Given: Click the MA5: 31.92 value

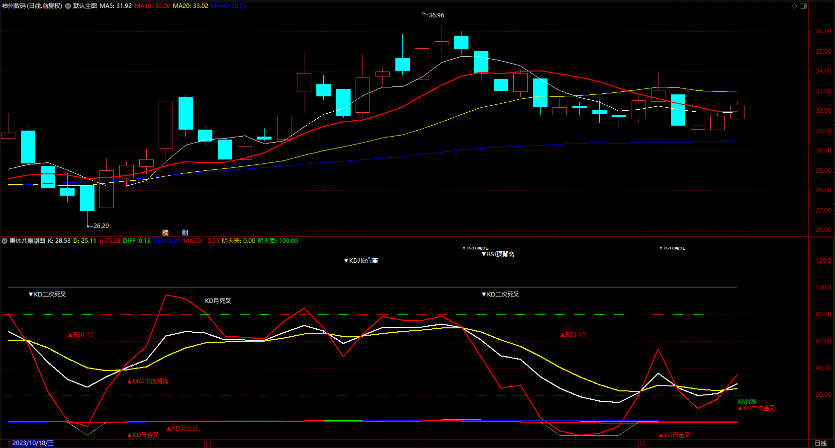Looking at the screenshot, I should tap(116, 6).
